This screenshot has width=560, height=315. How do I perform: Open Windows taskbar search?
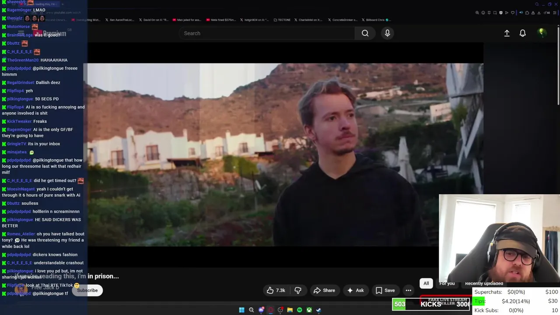251,310
